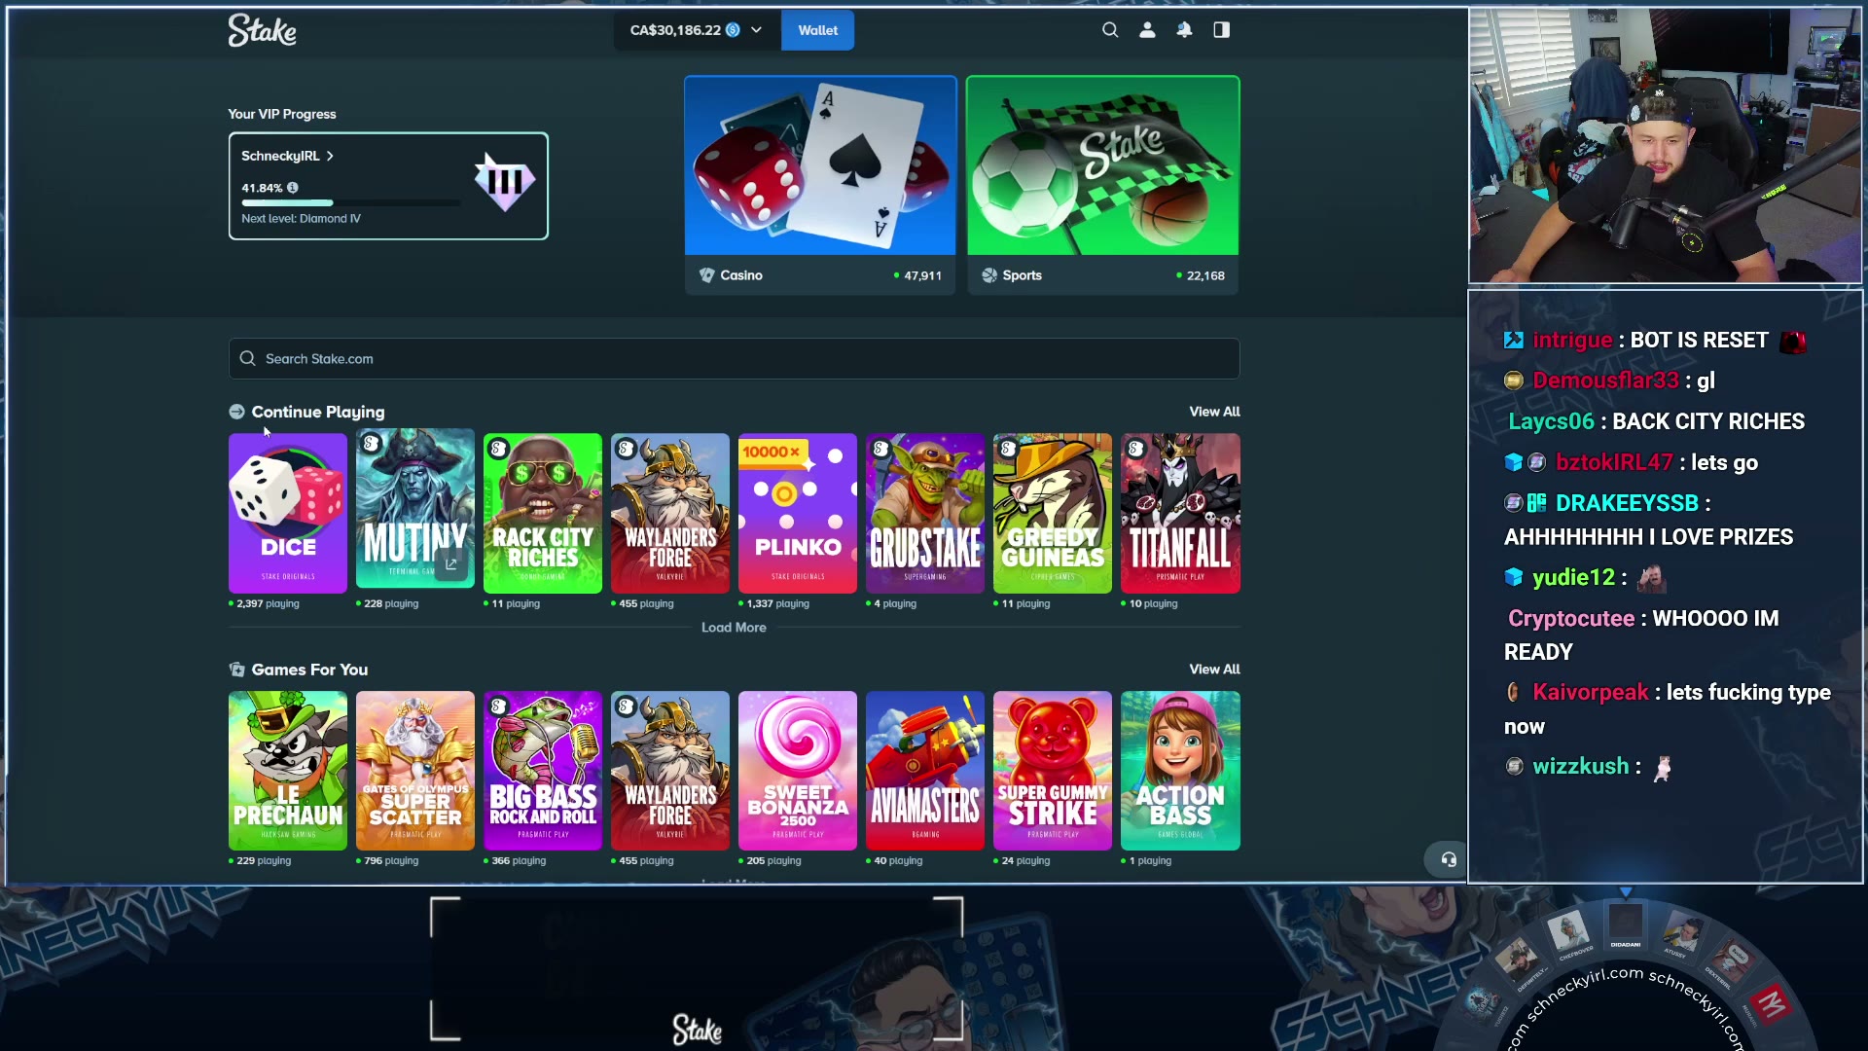Click the 'Your VIP Progress' heading
This screenshot has width=1868, height=1051.
tap(282, 114)
